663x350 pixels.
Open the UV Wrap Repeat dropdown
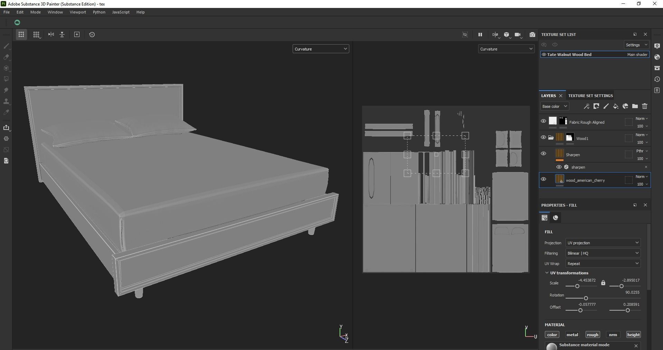click(603, 264)
